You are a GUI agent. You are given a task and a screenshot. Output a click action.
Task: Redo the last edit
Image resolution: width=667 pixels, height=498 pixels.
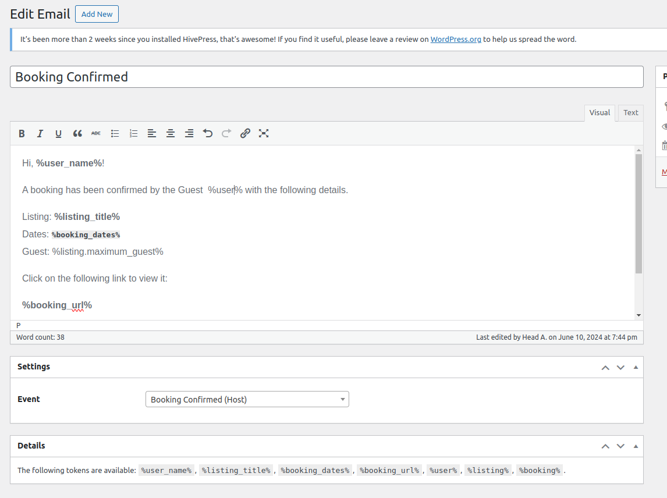pyautogui.click(x=226, y=134)
